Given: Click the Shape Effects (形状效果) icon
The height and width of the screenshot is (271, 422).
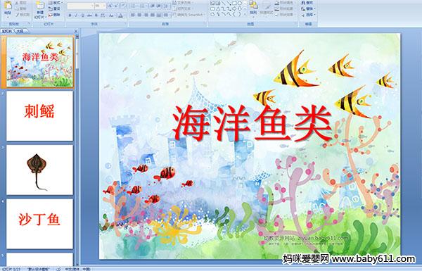Looking at the screenshot, I should click(x=277, y=15).
